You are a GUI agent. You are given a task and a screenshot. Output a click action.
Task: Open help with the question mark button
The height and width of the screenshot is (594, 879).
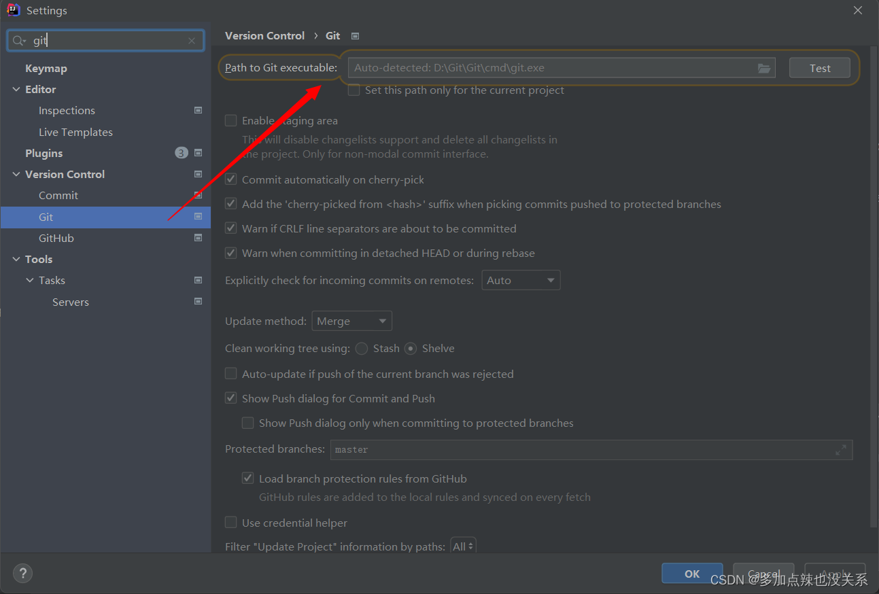pos(22,574)
